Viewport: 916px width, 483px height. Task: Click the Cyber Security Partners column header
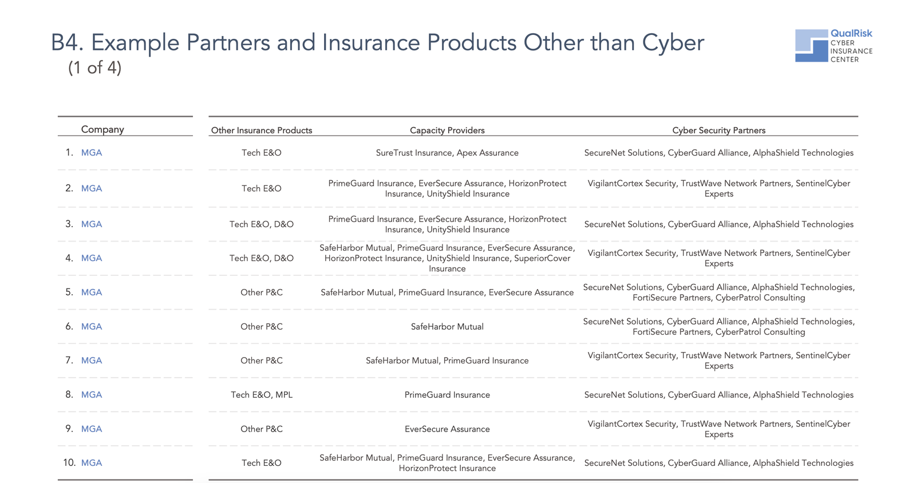click(718, 130)
